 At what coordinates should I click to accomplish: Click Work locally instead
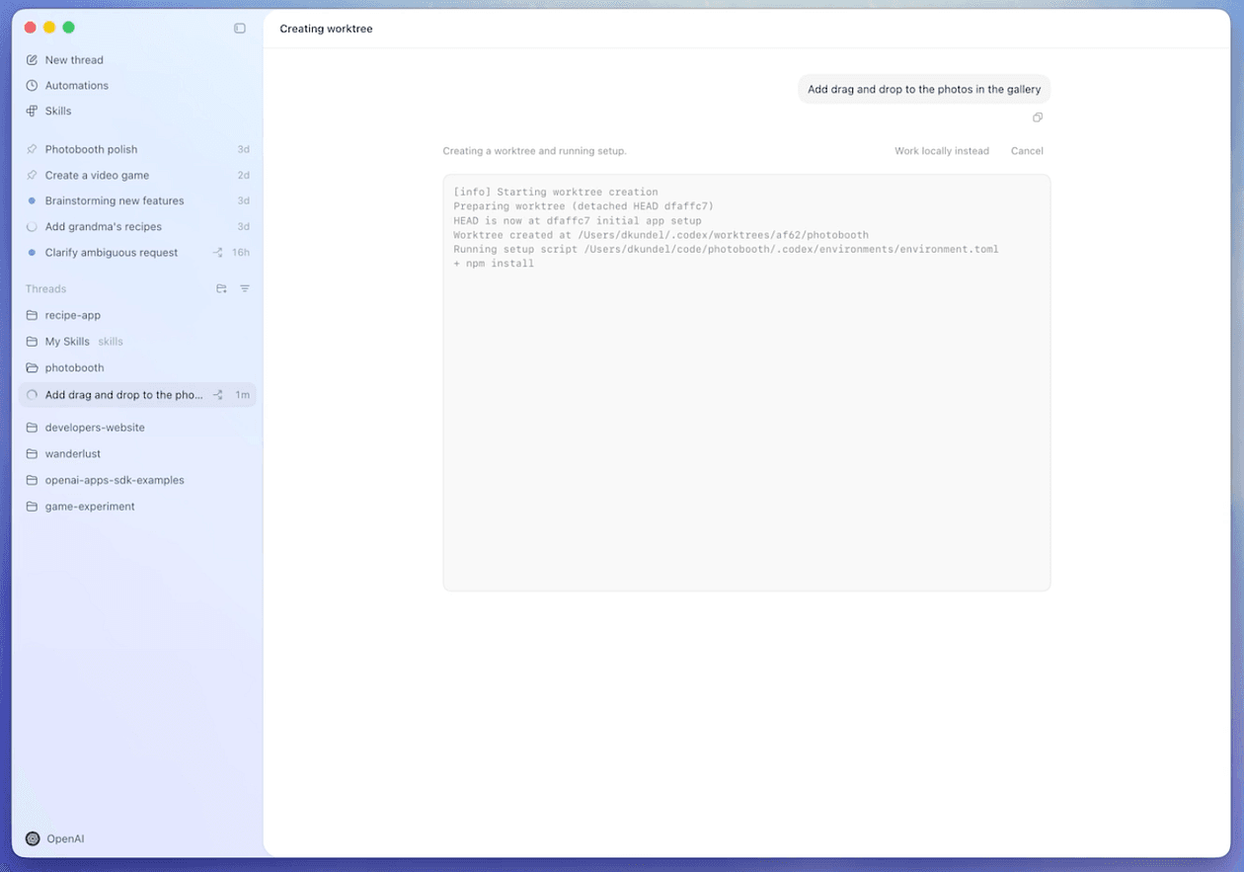point(941,151)
